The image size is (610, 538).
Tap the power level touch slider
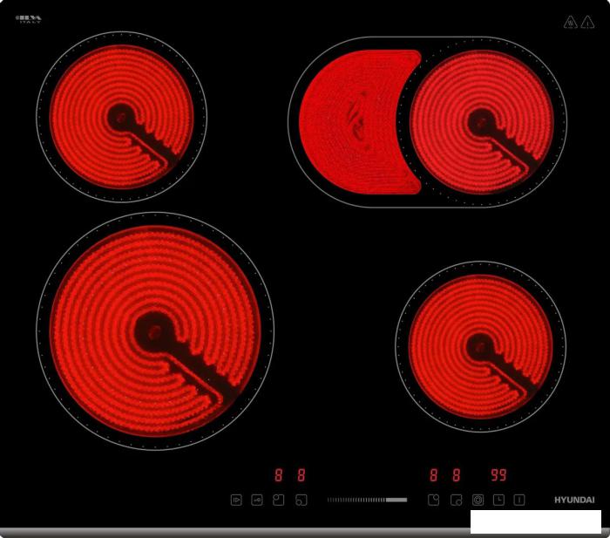(366, 500)
